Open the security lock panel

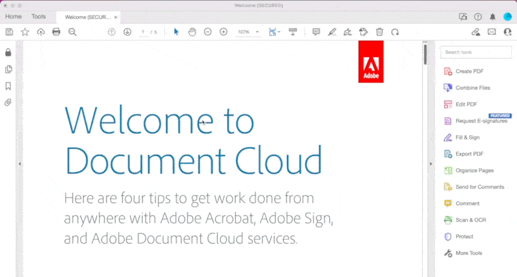tap(8, 52)
